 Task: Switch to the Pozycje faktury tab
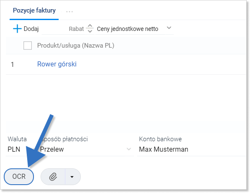point(34,10)
